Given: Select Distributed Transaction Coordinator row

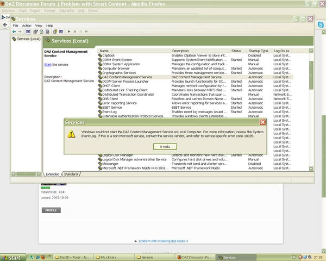Looking at the screenshot, I should tap(195, 95).
